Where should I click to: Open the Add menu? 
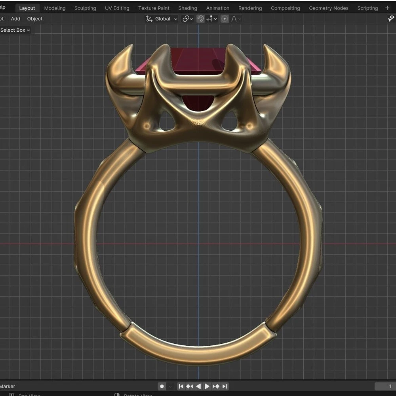point(15,19)
